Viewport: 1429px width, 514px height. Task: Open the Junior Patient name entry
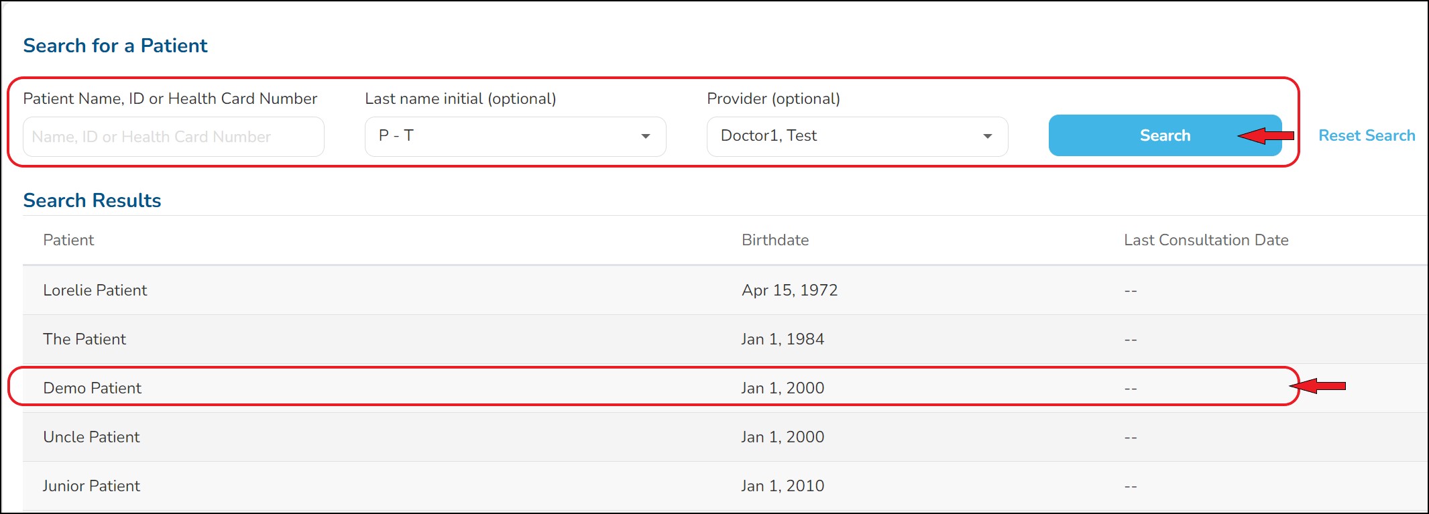[92, 486]
